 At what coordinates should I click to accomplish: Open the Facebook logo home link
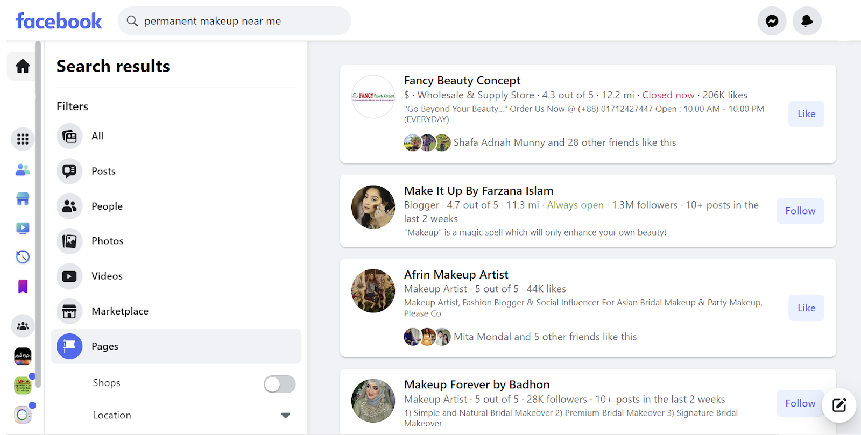(x=59, y=21)
